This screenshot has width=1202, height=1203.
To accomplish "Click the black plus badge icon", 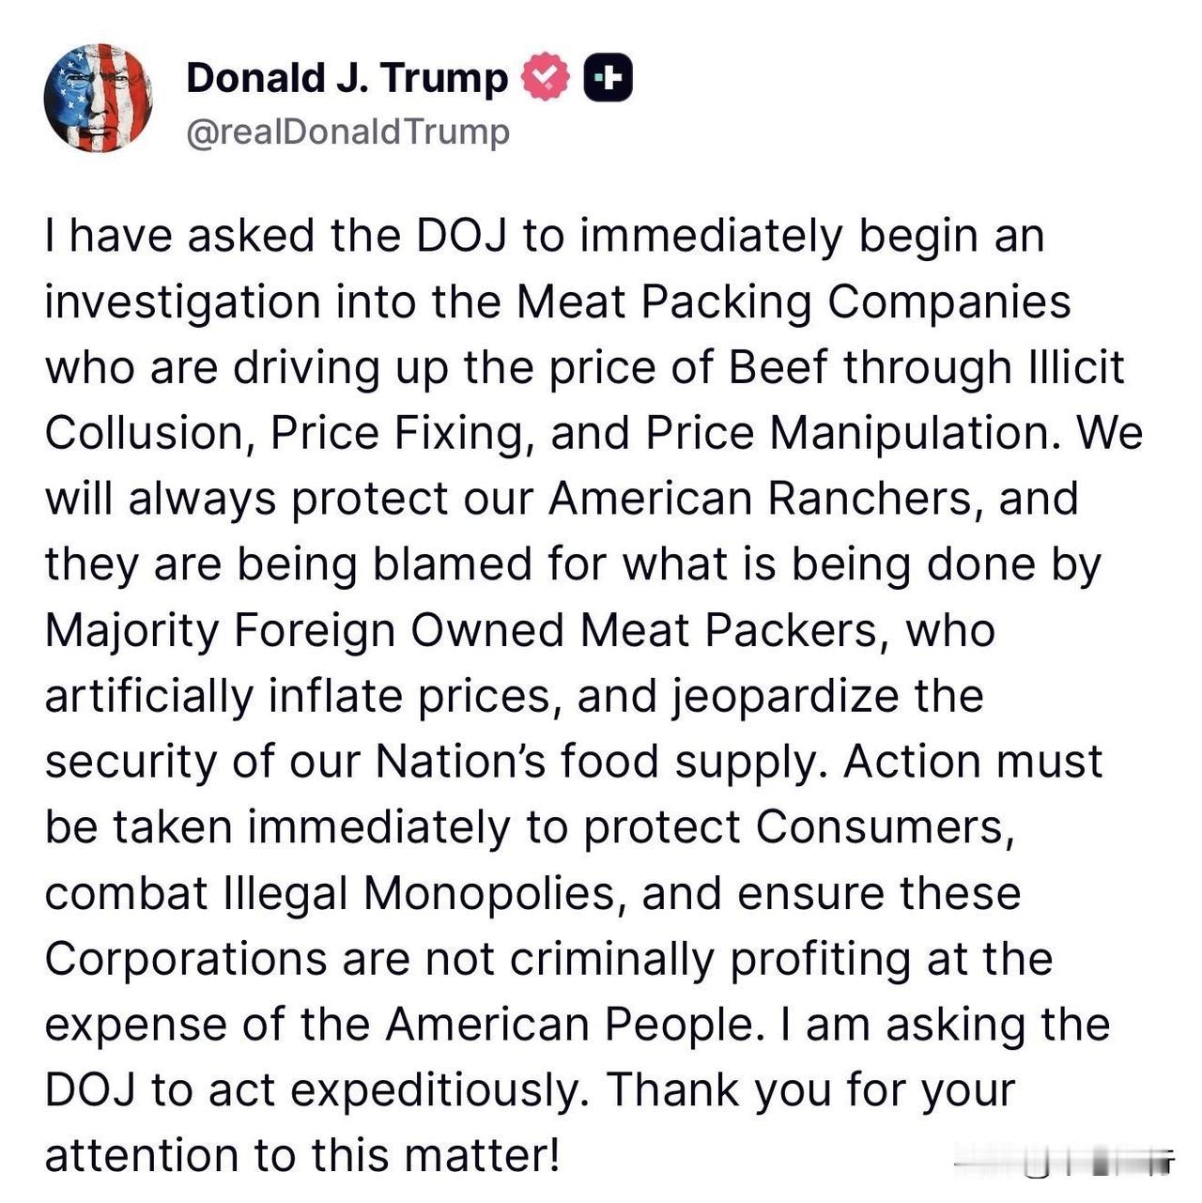I will (609, 78).
